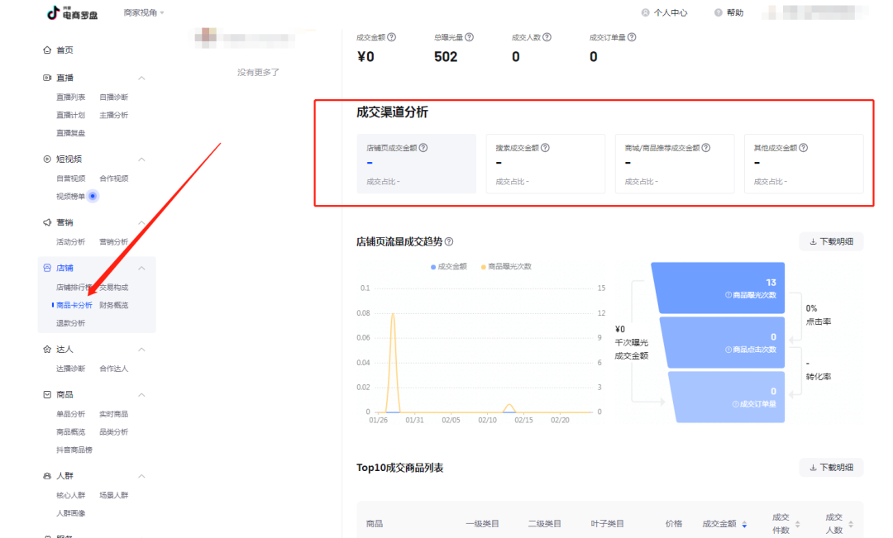Open 核心人群
This screenshot has width=893, height=538.
[70, 496]
